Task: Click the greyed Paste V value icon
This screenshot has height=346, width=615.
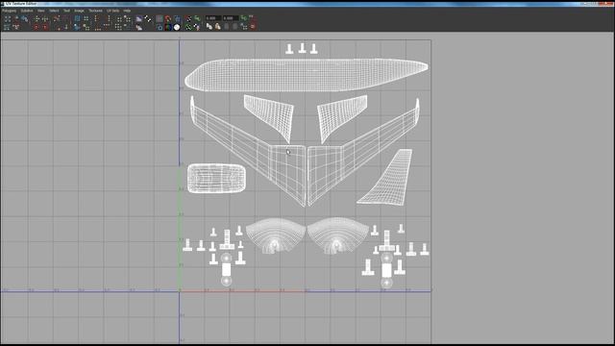Action: point(234,27)
